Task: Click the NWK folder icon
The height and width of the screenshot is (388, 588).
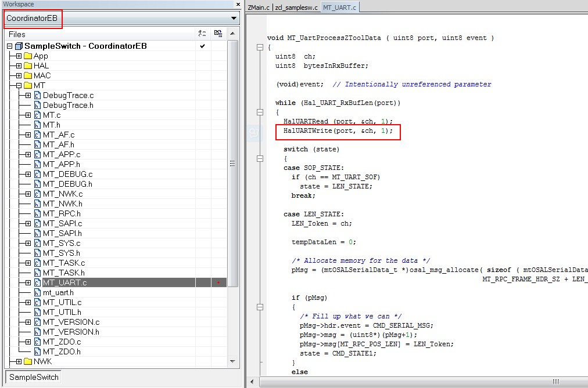Action: coord(28,361)
